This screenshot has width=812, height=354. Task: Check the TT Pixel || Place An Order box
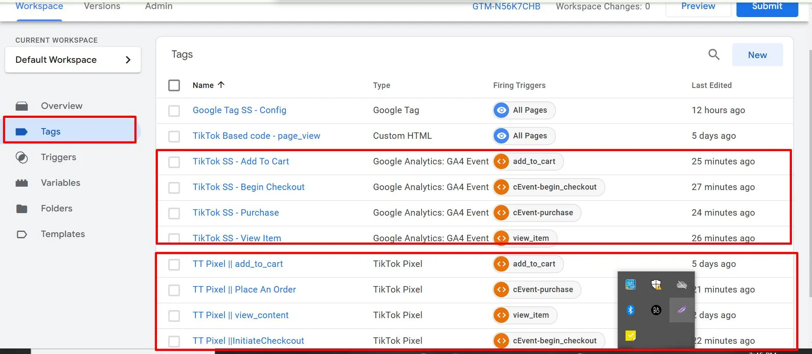click(174, 290)
